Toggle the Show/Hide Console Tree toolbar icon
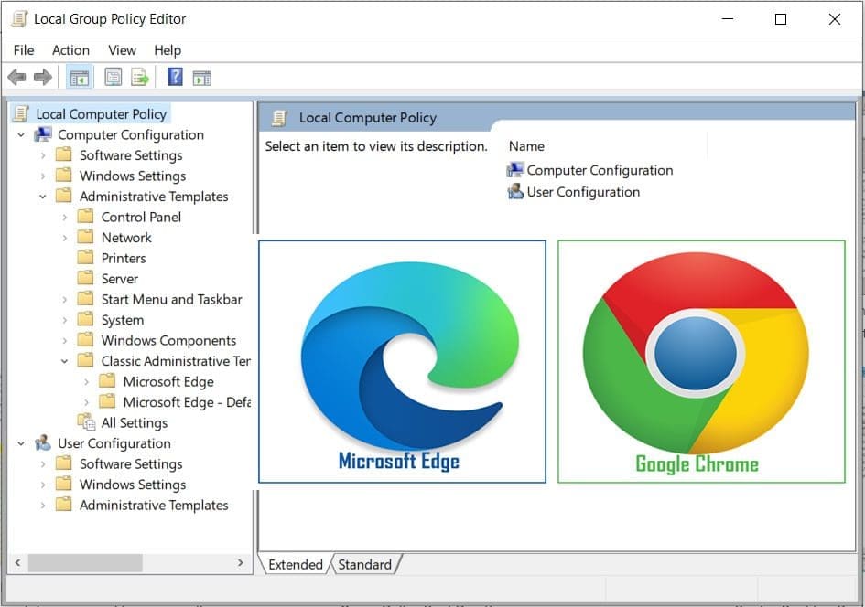 tap(80, 77)
